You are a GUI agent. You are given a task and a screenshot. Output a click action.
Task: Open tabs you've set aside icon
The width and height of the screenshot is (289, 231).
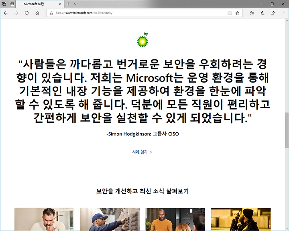pos(4,4)
